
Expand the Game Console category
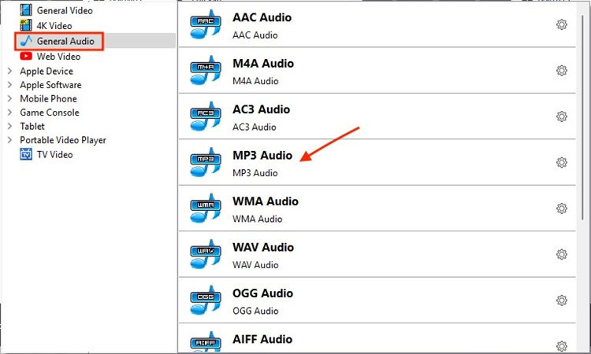click(9, 112)
